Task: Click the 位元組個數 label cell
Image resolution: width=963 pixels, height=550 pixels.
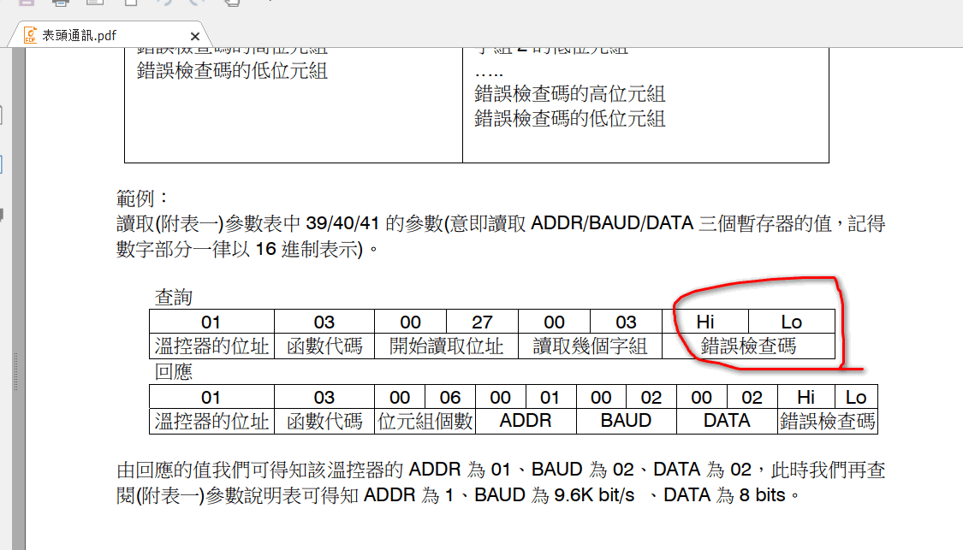Action: coord(425,421)
